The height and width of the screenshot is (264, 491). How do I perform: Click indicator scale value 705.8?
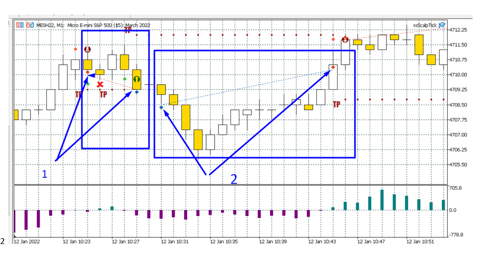[x=455, y=188]
